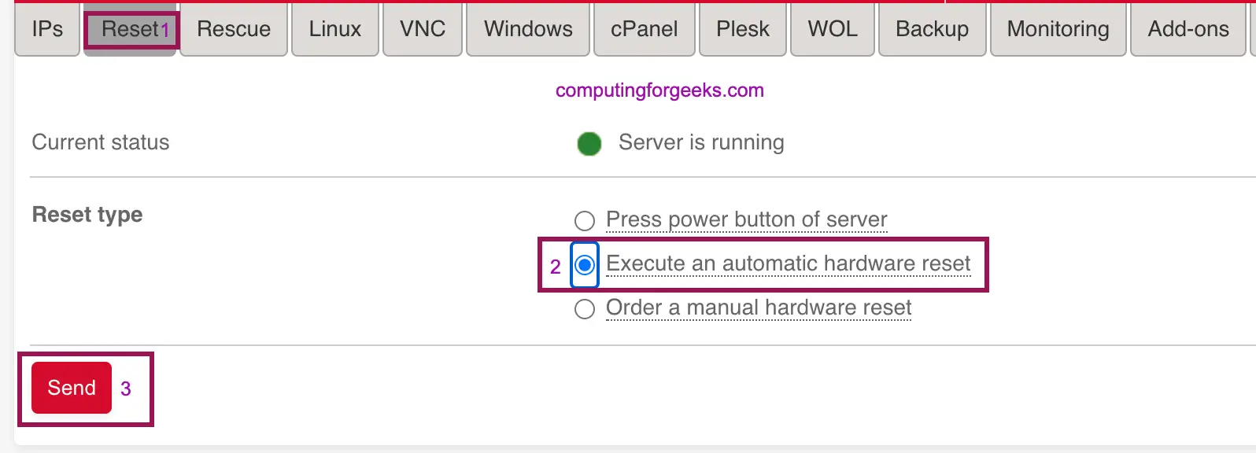Screen dimensions: 1256x453
Task: Open the computingforgeeks.com link
Action: 659,90
